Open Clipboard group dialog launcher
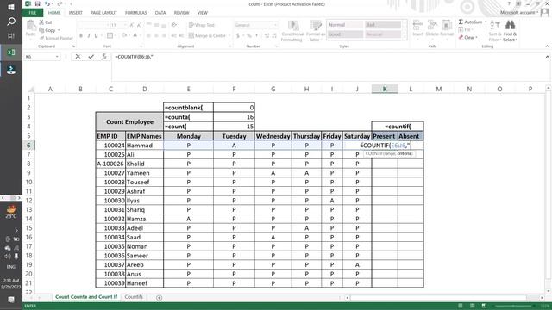The image size is (552, 310). pos(73,46)
